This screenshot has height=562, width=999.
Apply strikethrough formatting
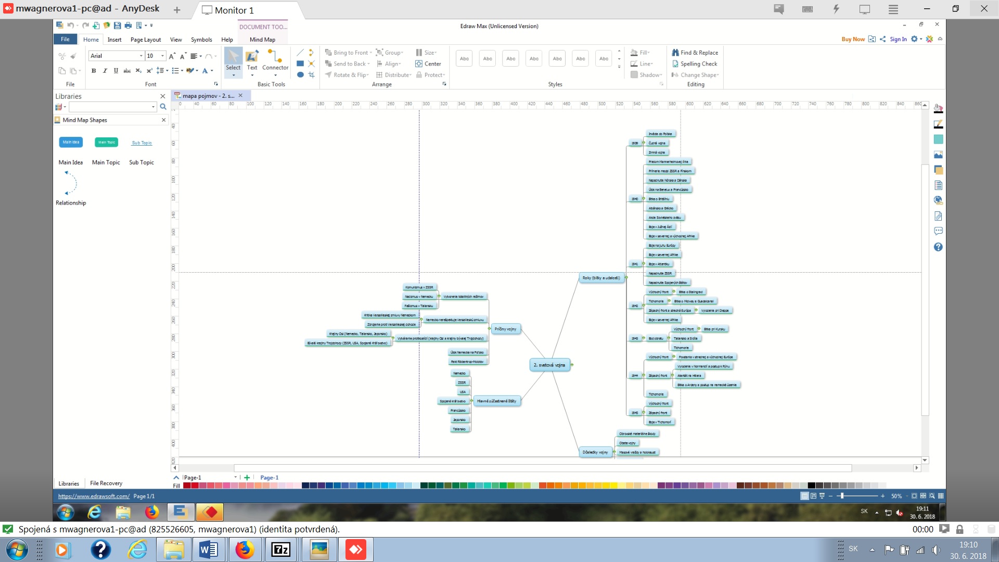tap(127, 71)
